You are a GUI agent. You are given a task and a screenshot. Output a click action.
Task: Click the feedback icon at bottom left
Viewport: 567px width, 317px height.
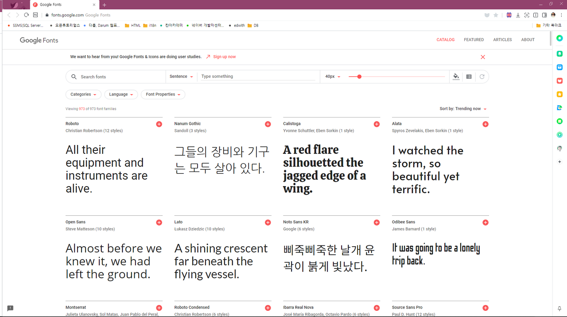[10, 308]
